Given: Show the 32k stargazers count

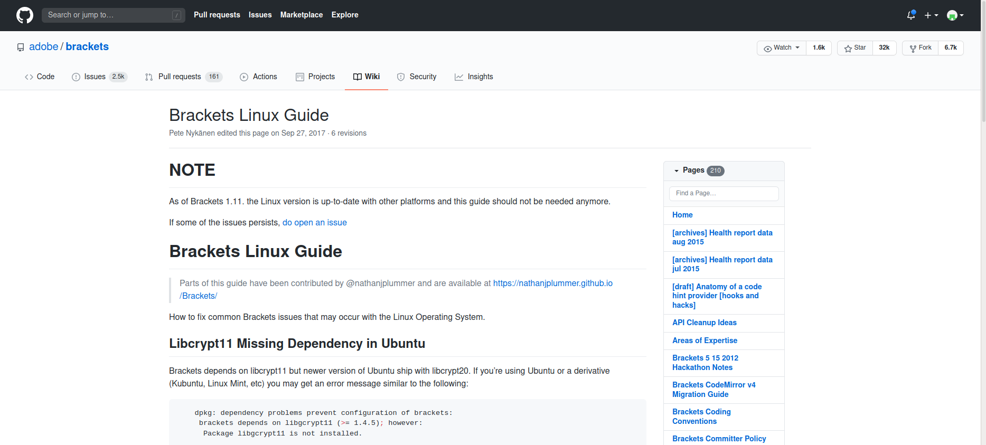Looking at the screenshot, I should [x=885, y=48].
